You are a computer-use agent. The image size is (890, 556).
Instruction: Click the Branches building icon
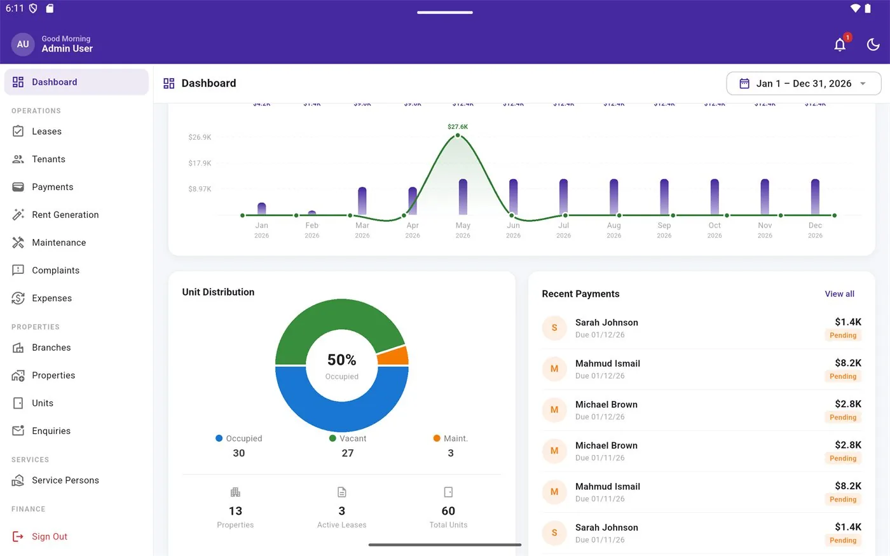[x=18, y=348]
